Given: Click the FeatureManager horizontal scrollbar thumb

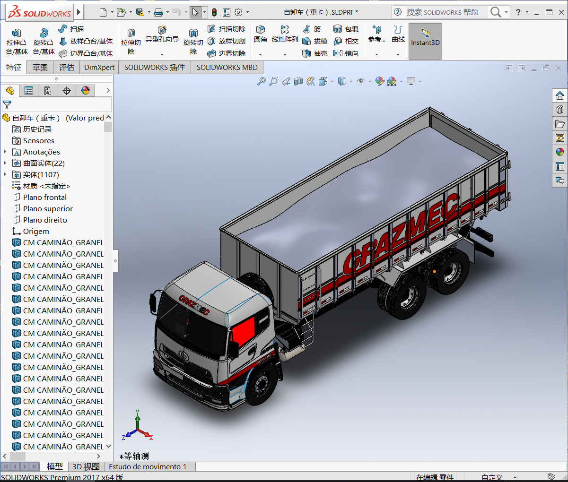Looking at the screenshot, I should click(17, 456).
